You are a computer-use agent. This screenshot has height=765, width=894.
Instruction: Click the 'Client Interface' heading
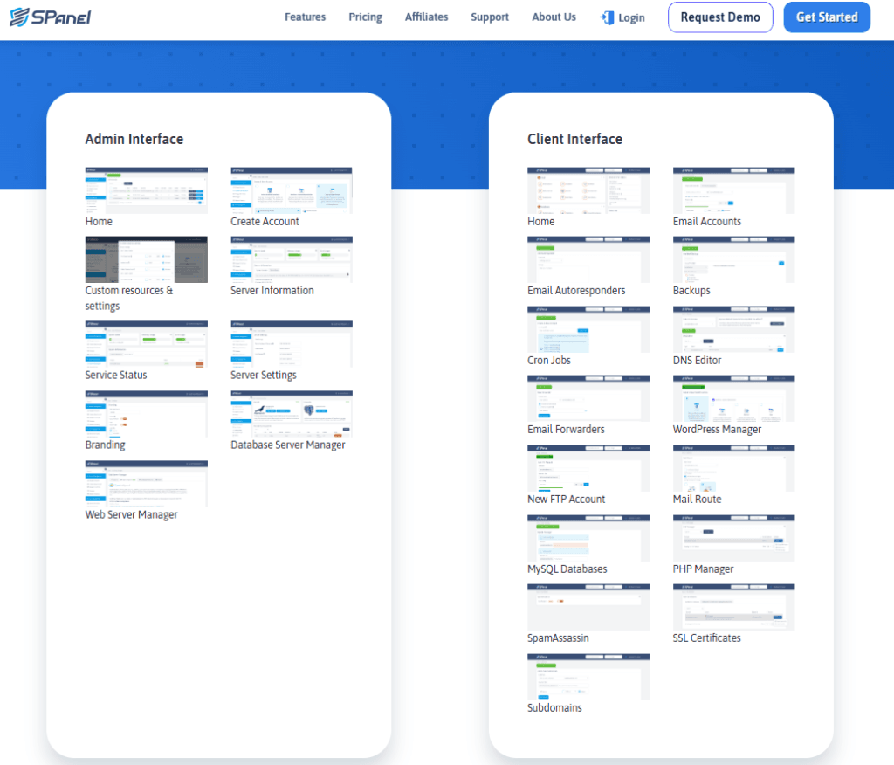coord(574,139)
